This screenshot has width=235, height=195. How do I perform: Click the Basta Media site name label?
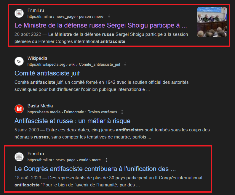[40, 106]
